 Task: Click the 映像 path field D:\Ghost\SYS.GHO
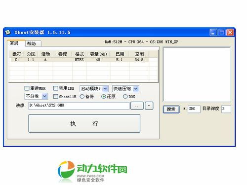click(x=79, y=106)
